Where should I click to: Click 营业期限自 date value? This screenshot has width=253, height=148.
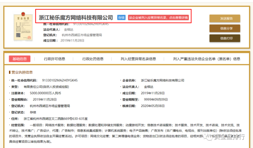(x=45, y=99)
